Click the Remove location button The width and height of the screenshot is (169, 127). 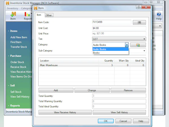coord(128,90)
